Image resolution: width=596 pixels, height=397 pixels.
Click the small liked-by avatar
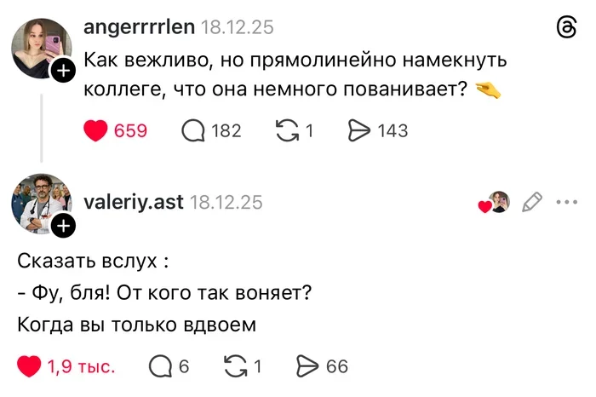tap(498, 202)
